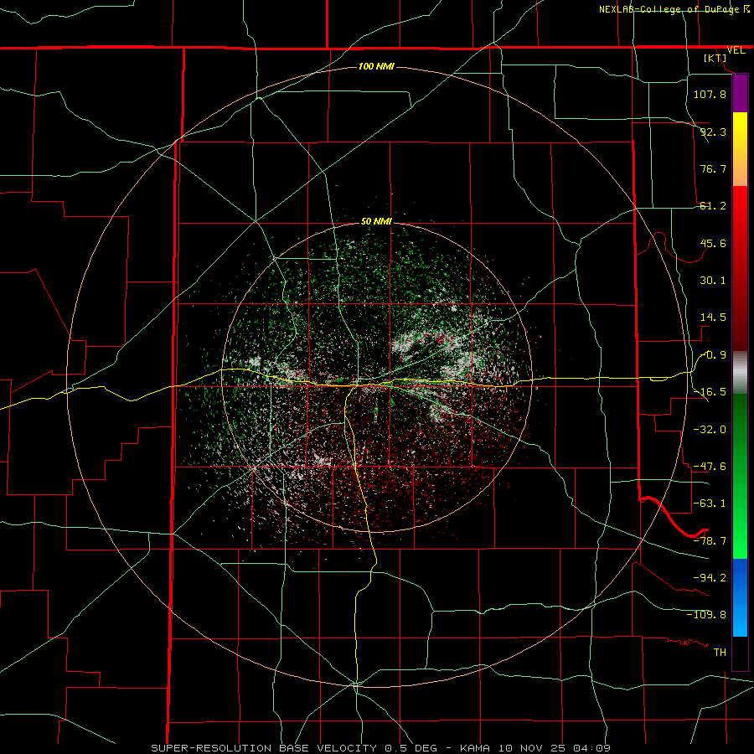Select the -109.8 legend value
The width and height of the screenshot is (754, 754).
tap(706, 615)
